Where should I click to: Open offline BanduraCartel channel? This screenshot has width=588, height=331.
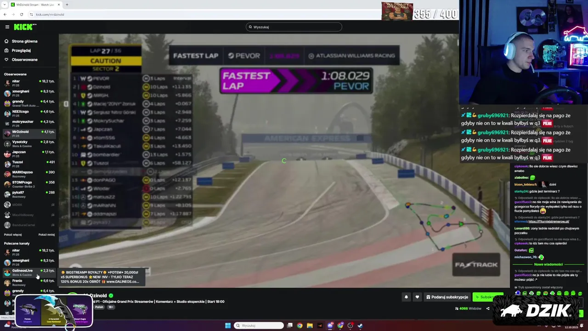point(29,225)
